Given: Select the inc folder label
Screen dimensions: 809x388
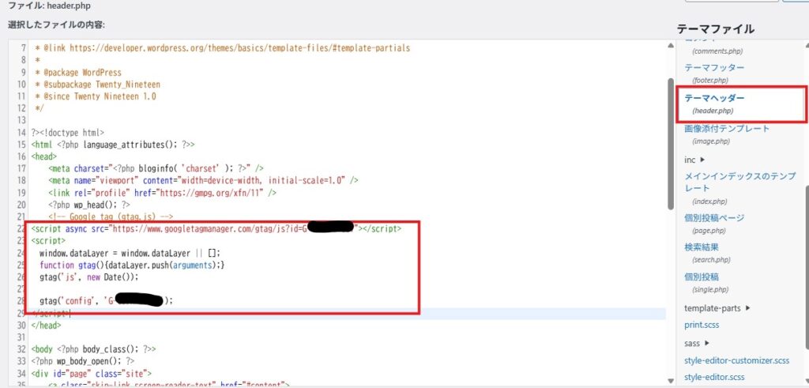Looking at the screenshot, I should [690, 160].
